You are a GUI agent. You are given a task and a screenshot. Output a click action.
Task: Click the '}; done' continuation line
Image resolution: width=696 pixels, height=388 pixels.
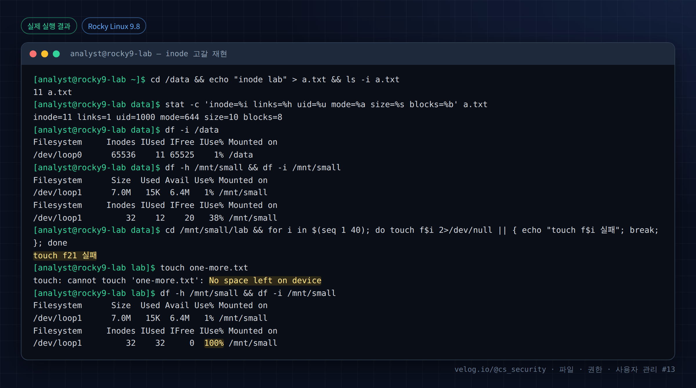coord(50,243)
